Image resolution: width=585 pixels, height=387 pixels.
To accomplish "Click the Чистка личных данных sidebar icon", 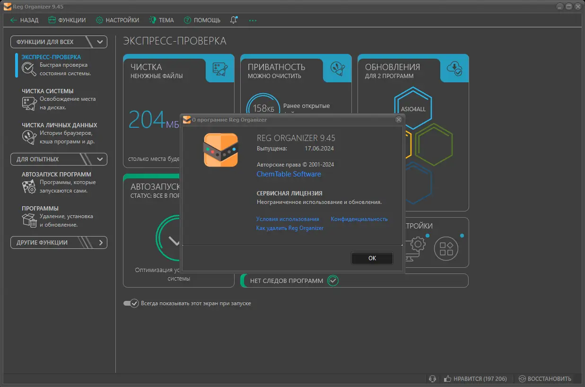I will pyautogui.click(x=29, y=137).
